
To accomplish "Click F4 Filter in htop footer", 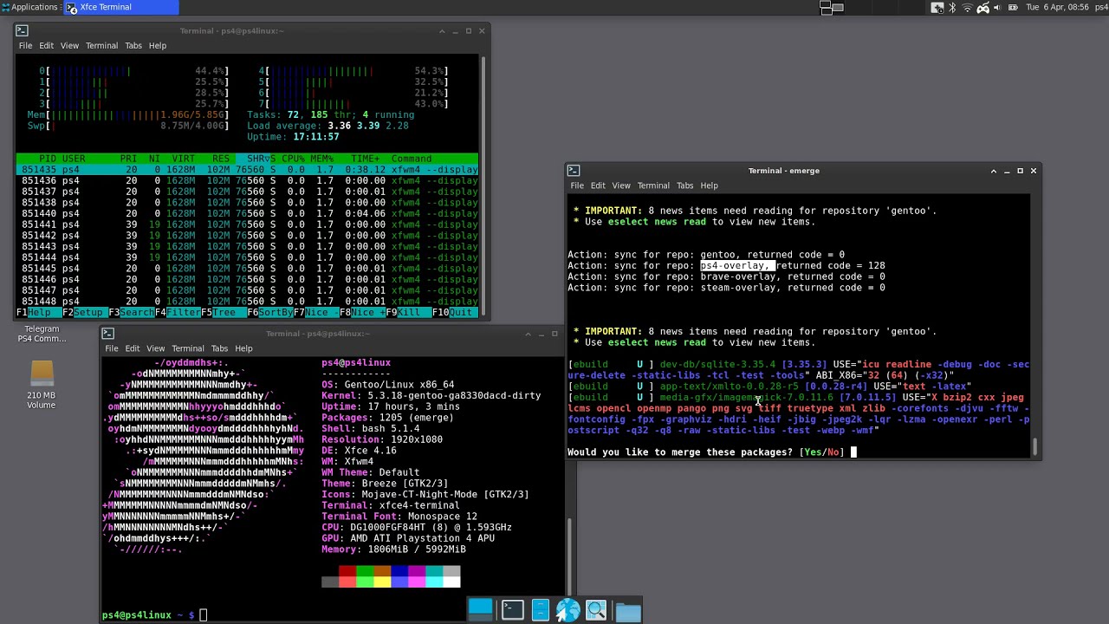I will tap(178, 313).
